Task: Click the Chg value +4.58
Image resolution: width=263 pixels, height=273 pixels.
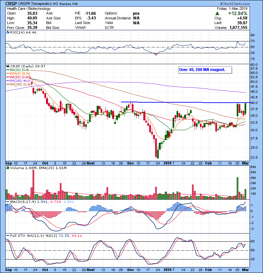Action: 242,18
